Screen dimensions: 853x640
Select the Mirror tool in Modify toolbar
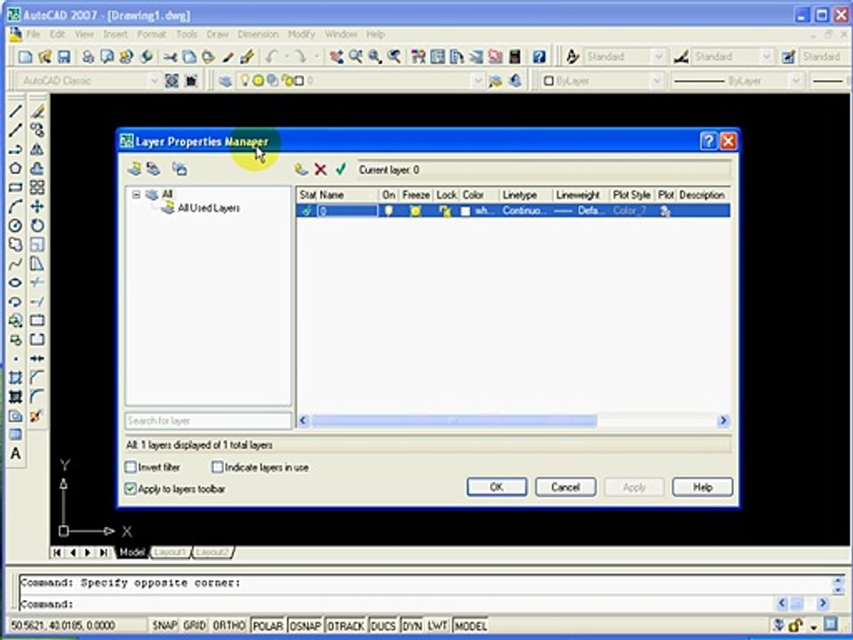pos(37,149)
